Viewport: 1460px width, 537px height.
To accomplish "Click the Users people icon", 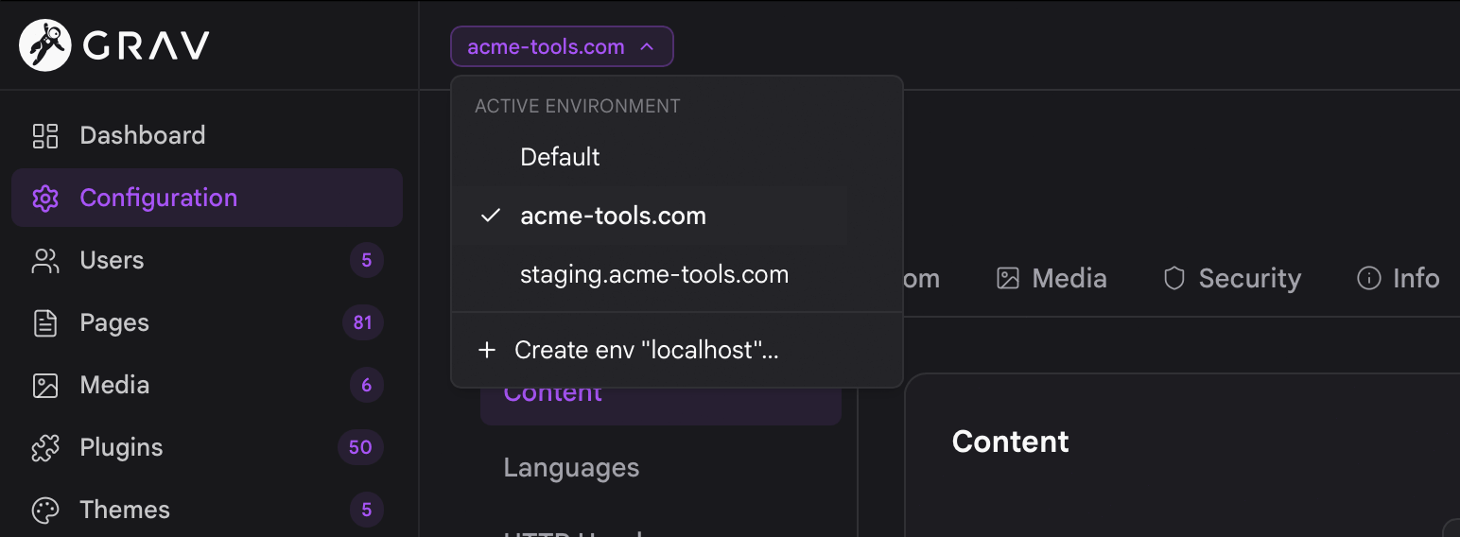I will pos(45,260).
